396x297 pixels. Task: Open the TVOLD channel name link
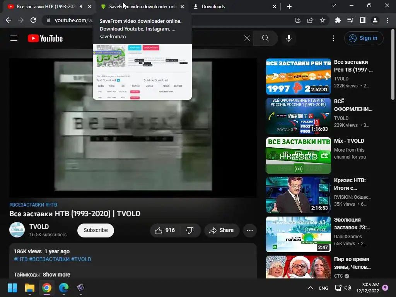point(39,227)
